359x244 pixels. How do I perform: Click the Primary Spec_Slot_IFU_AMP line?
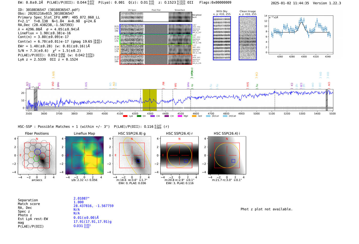tap(59, 17)
